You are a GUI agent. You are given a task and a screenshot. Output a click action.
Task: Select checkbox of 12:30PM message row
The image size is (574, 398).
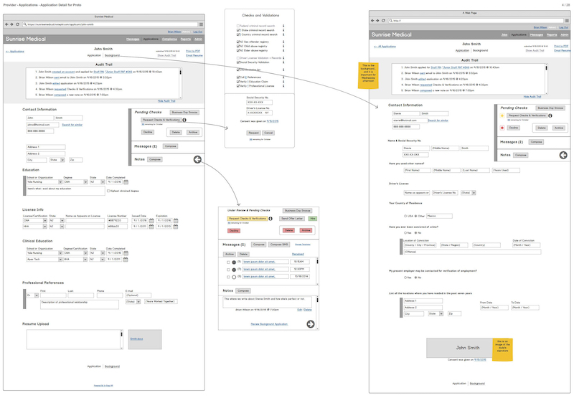[228, 270]
